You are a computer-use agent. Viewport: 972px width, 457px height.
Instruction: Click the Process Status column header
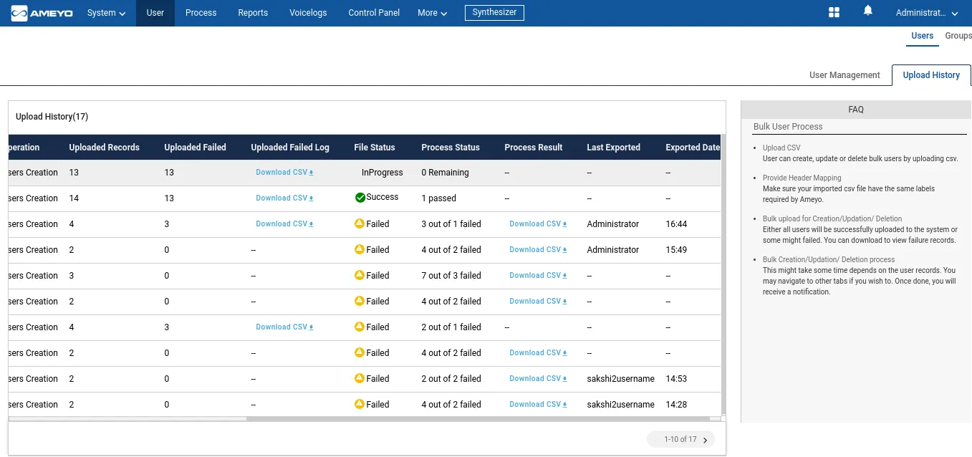coord(451,148)
